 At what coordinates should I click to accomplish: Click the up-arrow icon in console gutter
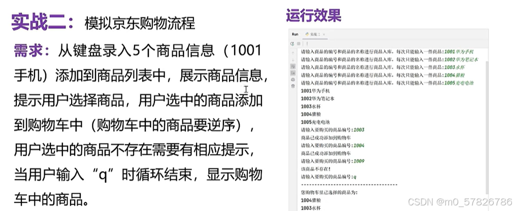293,53
